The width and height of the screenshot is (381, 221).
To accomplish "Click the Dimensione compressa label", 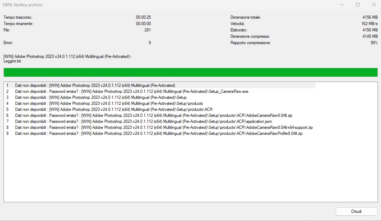I will 250,36.
